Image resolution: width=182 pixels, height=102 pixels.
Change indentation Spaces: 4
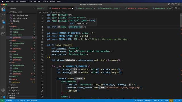point(149,101)
